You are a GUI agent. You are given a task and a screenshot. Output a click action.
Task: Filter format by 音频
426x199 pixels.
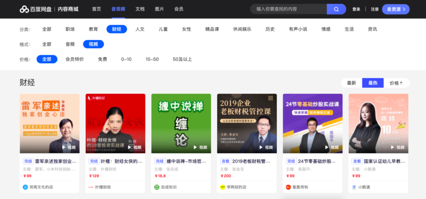click(x=70, y=44)
